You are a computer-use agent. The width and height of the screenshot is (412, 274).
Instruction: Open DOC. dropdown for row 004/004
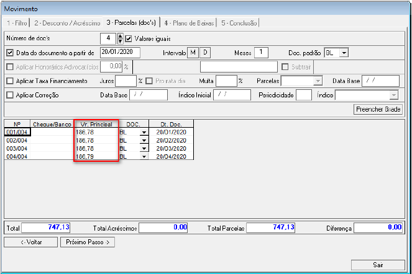point(144,157)
